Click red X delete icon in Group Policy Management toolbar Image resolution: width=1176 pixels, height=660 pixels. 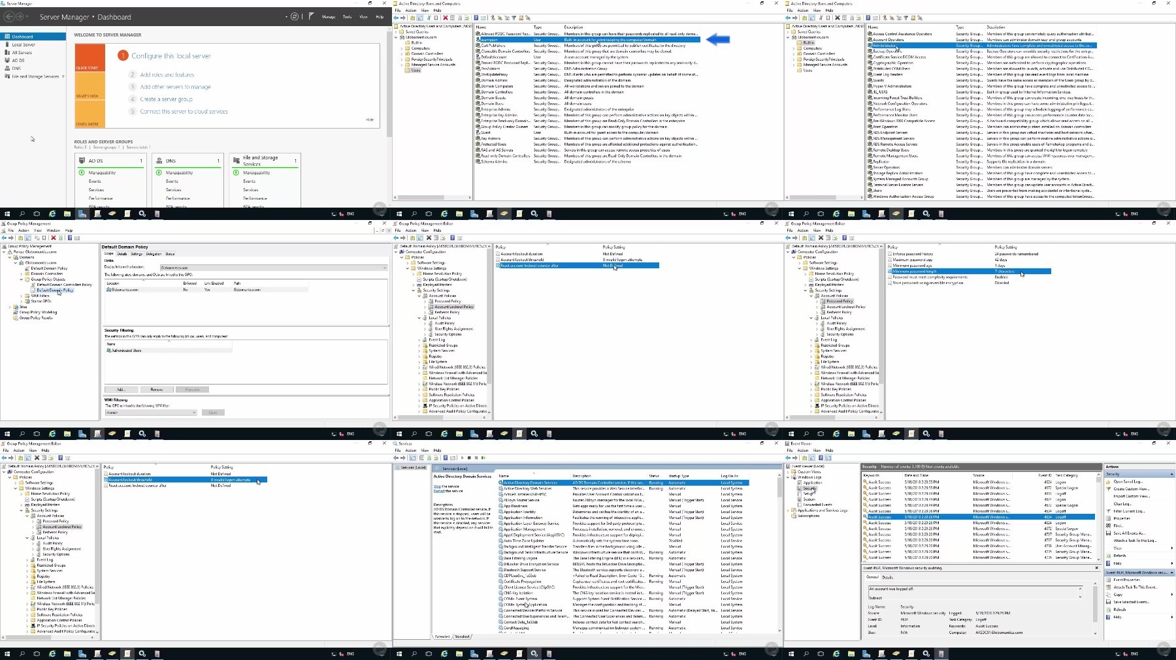[54, 238]
